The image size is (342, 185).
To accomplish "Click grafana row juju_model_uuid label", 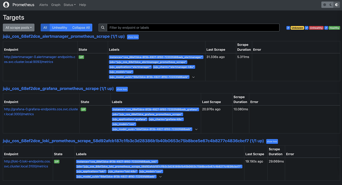I will (x=152, y=129).
